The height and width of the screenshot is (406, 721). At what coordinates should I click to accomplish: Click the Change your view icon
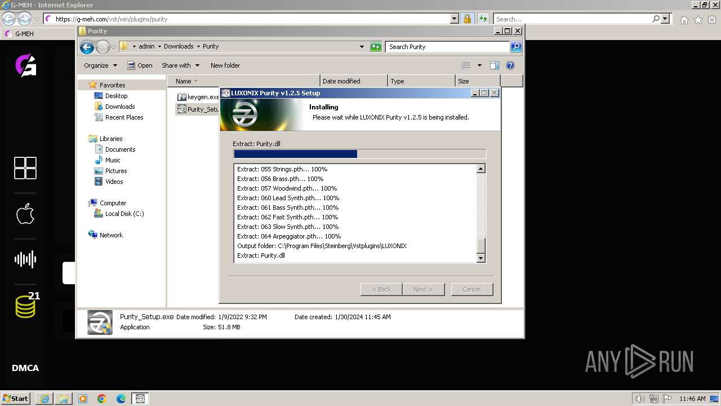pyautogui.click(x=466, y=65)
